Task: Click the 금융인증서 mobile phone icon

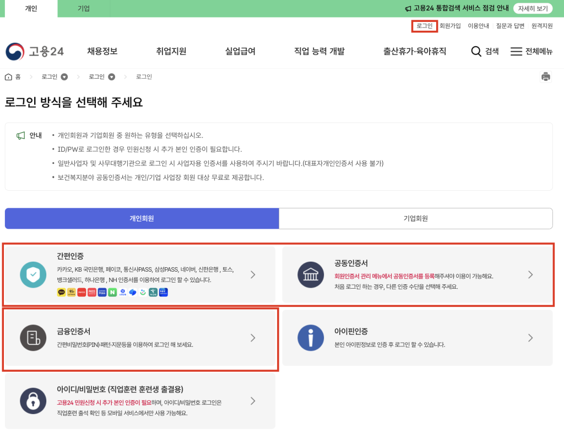Action: point(33,338)
